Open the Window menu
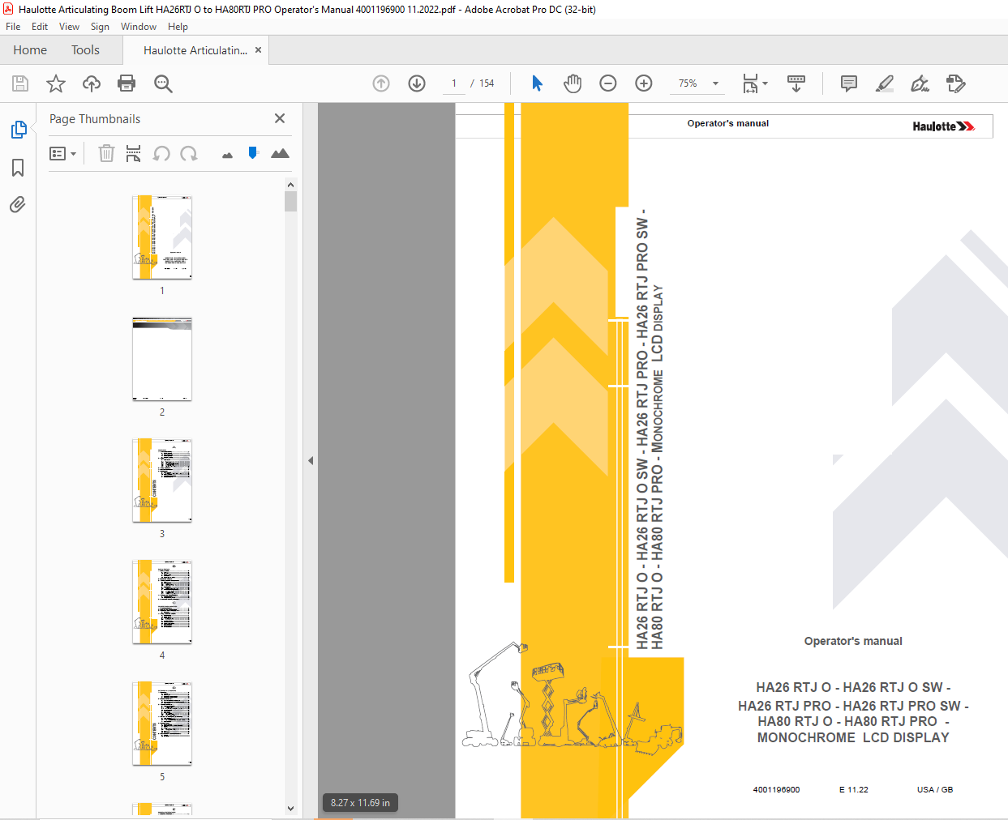1008x820 pixels. click(x=139, y=27)
